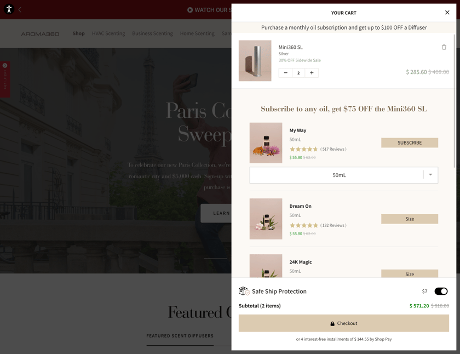Select the Featured Scent Diffusers tab
This screenshot has height=354, width=460.
(x=180, y=336)
